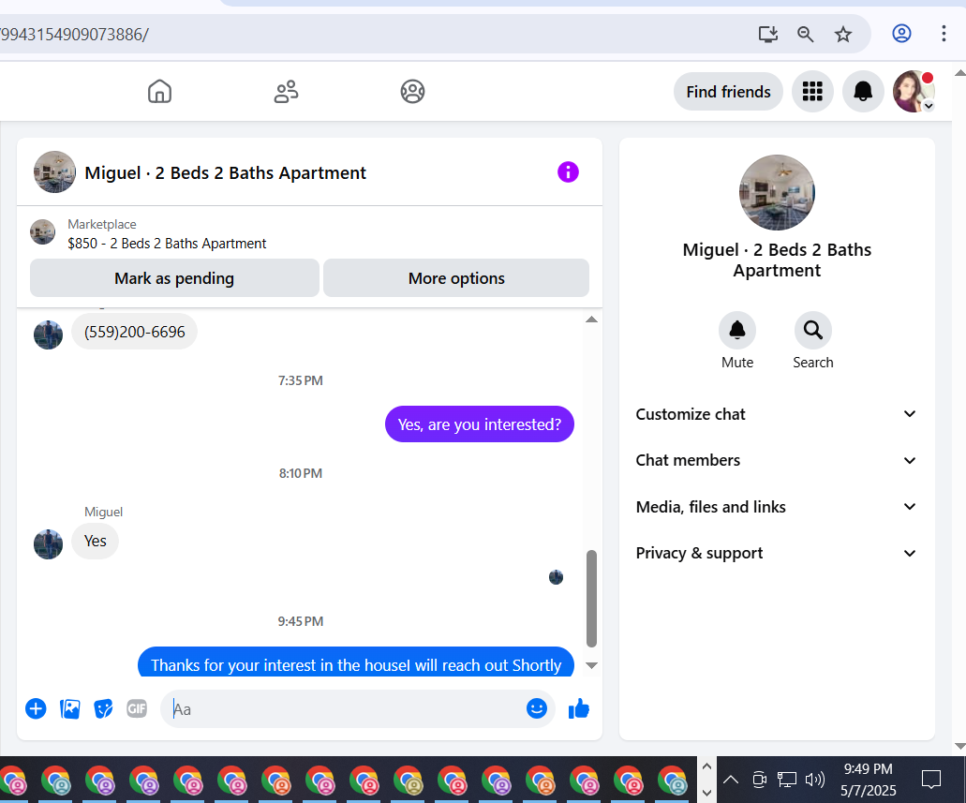Attach a photo using the image icon

tap(69, 708)
